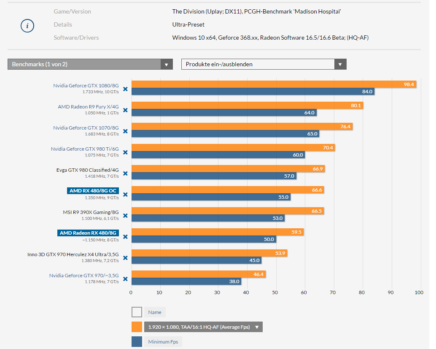Remove Nvidia Geforce GTX 970/~3,5G with its X
Viewport: 436px width, 349px height.
click(125, 279)
